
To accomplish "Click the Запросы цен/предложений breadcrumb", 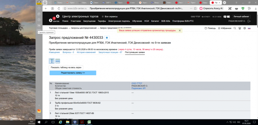I will (x=84, y=28).
